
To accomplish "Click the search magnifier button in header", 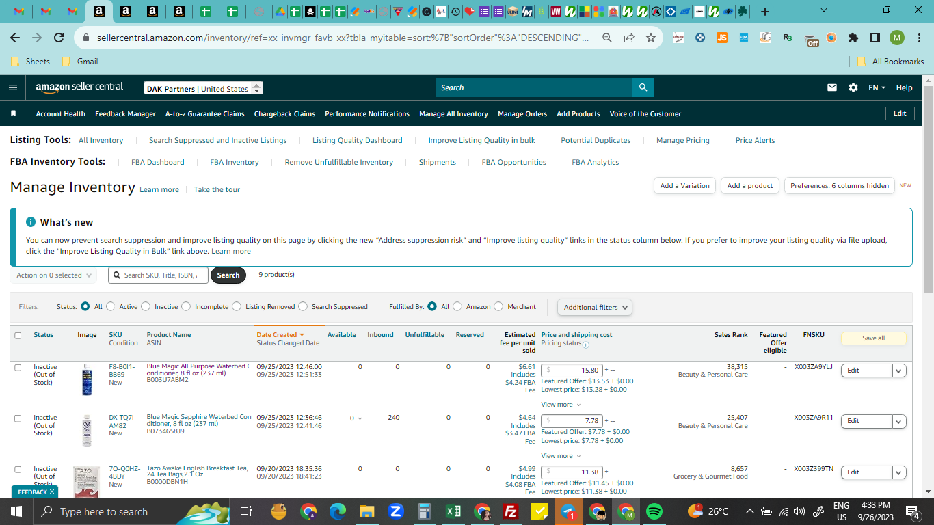I will point(643,87).
